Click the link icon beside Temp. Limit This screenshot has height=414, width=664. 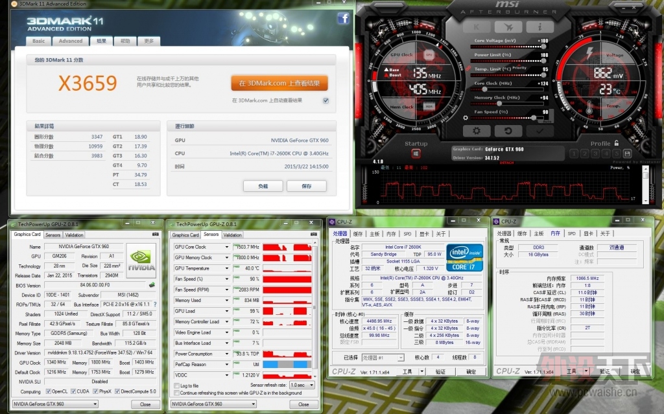(x=468, y=68)
